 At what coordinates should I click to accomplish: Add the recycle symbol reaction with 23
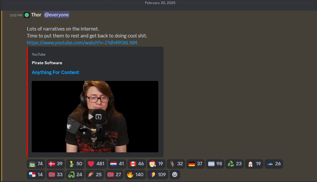[235, 164]
